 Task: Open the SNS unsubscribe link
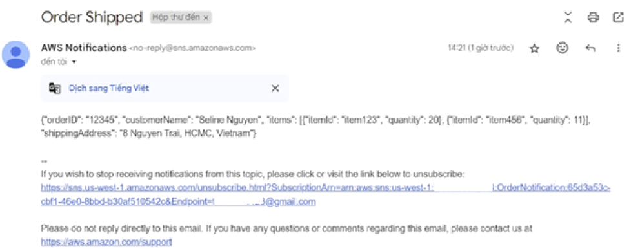click(x=326, y=194)
